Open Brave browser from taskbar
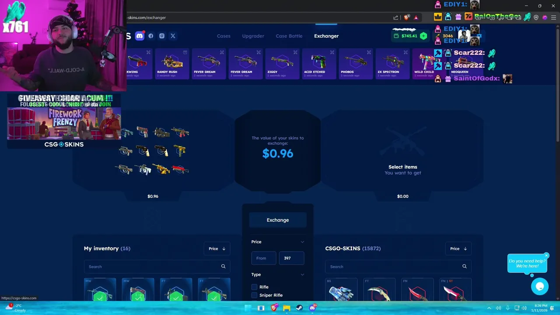 (274, 308)
